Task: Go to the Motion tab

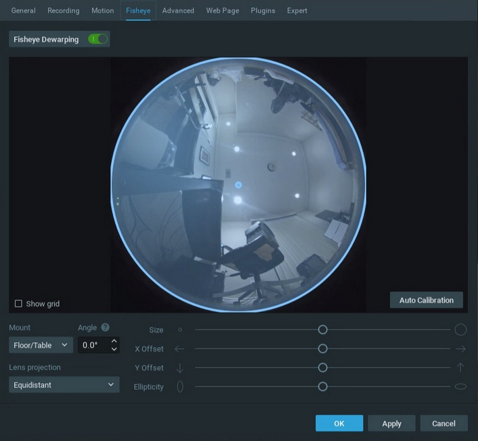Action: [103, 11]
